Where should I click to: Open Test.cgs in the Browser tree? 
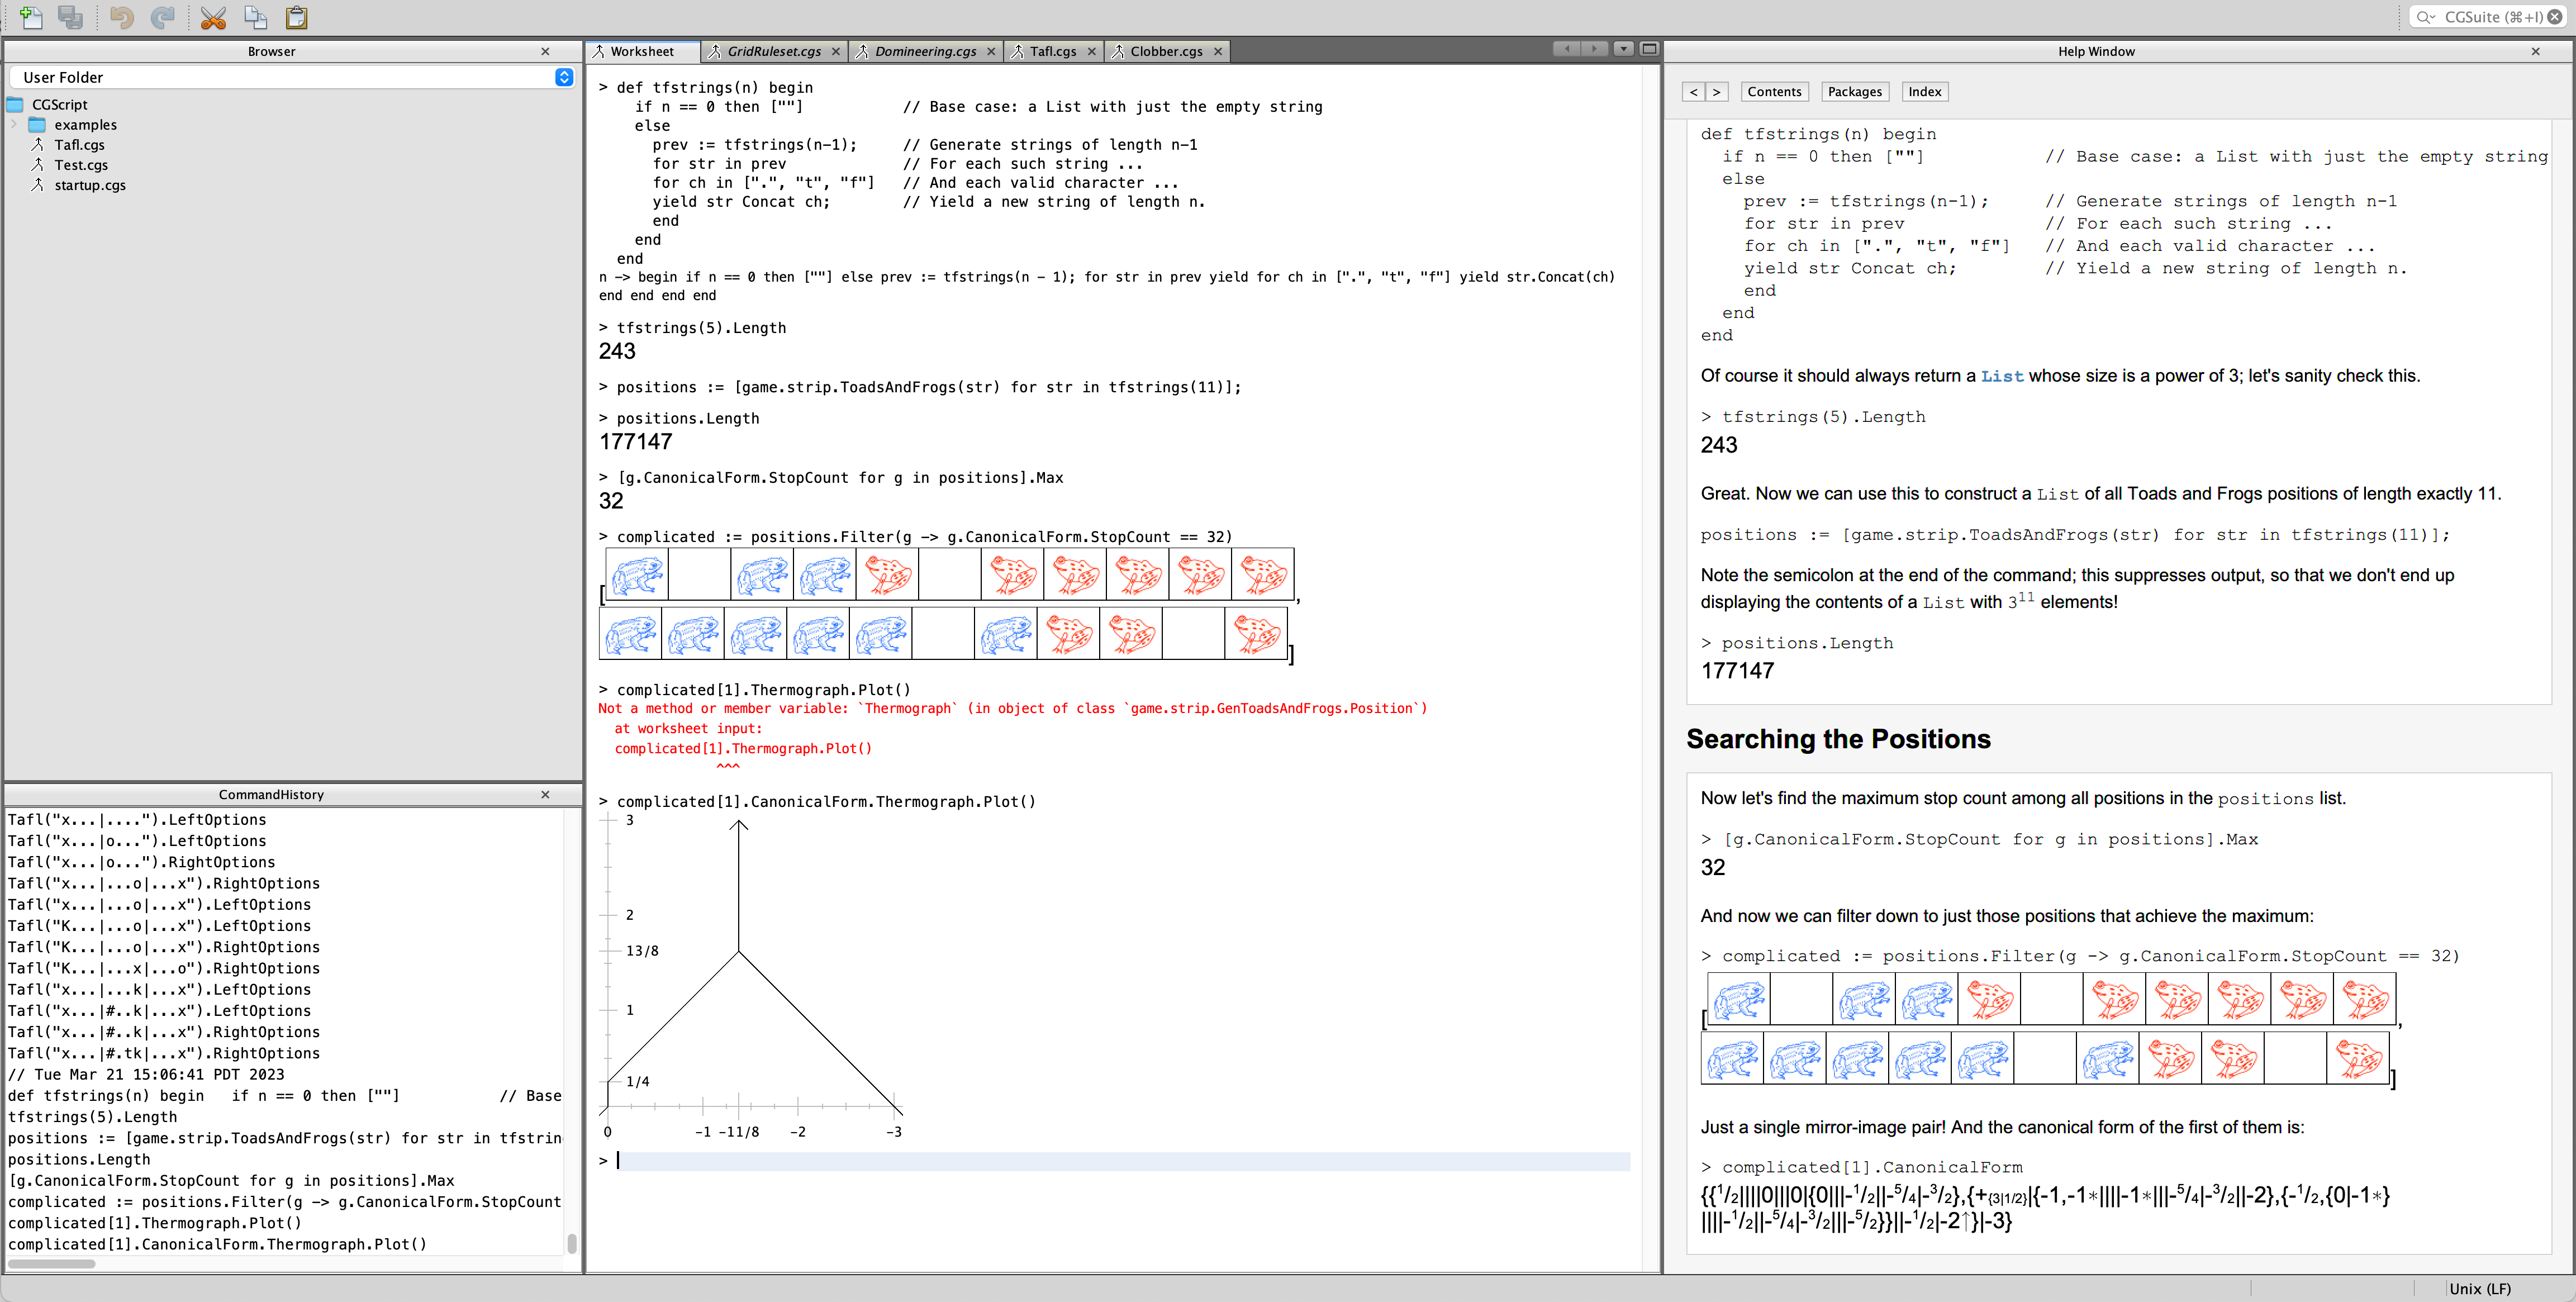click(x=80, y=165)
